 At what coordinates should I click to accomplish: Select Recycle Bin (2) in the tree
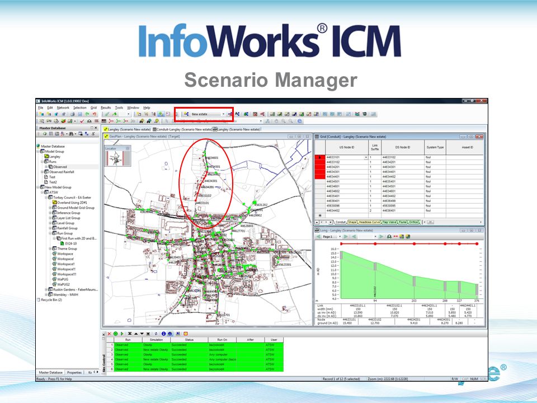click(x=51, y=300)
